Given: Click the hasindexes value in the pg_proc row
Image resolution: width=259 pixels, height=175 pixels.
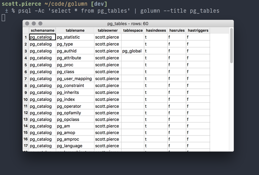Looking at the screenshot, I should [x=156, y=65].
